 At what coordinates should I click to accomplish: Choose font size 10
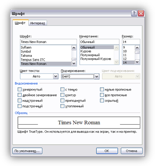128,51
